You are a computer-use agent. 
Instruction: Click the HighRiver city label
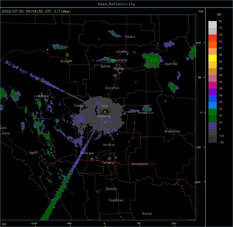tap(116, 200)
